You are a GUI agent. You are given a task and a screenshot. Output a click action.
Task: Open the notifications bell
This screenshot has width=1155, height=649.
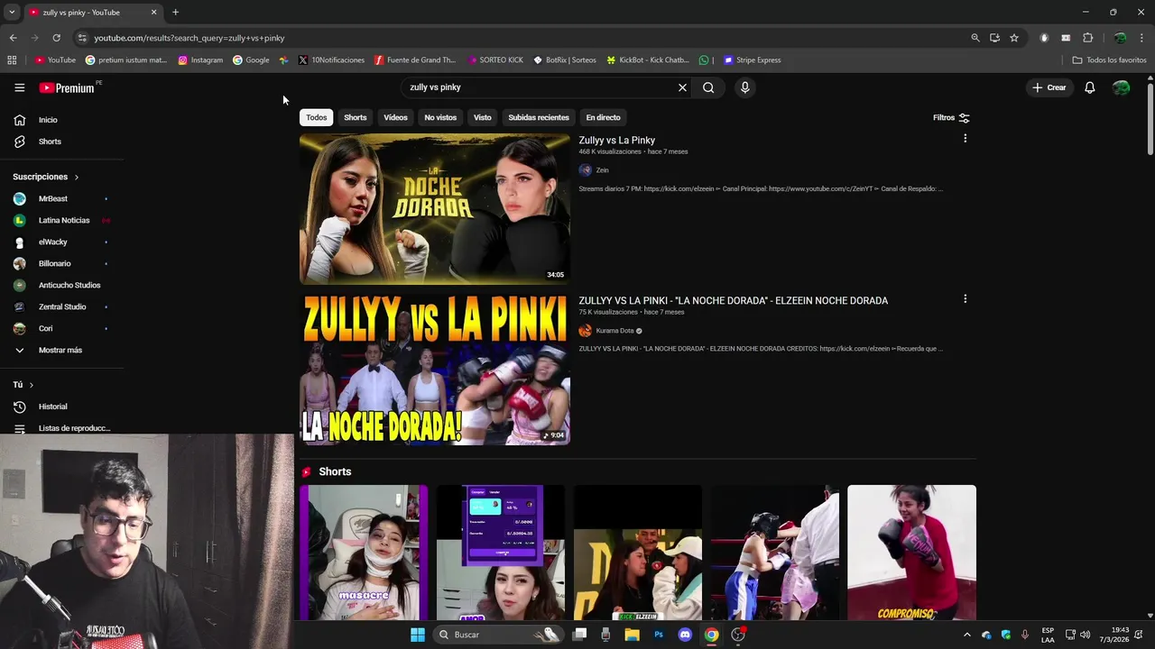click(1089, 87)
